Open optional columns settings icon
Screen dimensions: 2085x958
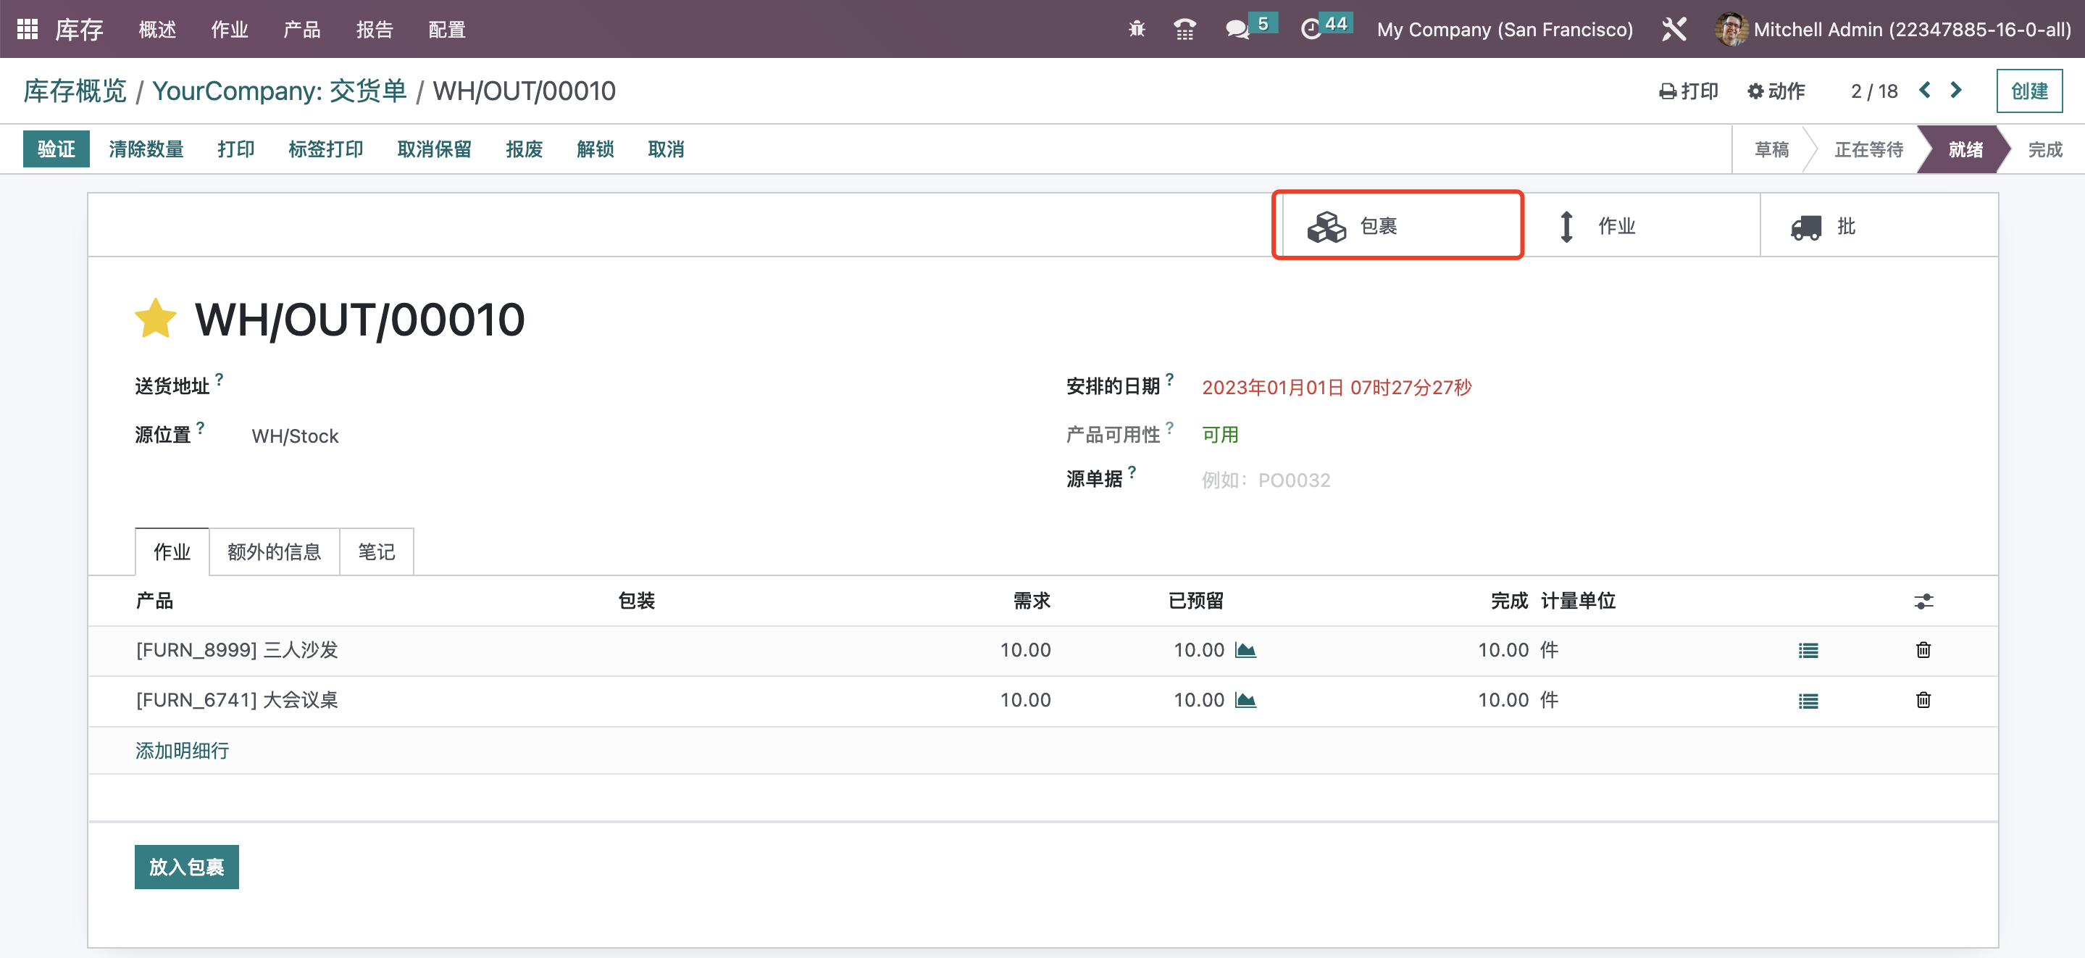click(x=1923, y=601)
